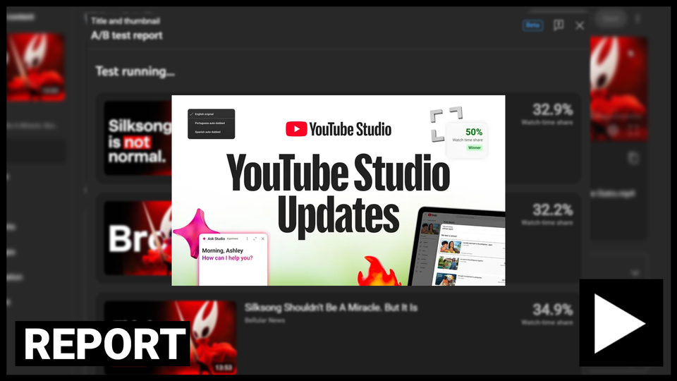Select the 32.2% watch time share value
The image size is (677, 381).
[552, 210]
